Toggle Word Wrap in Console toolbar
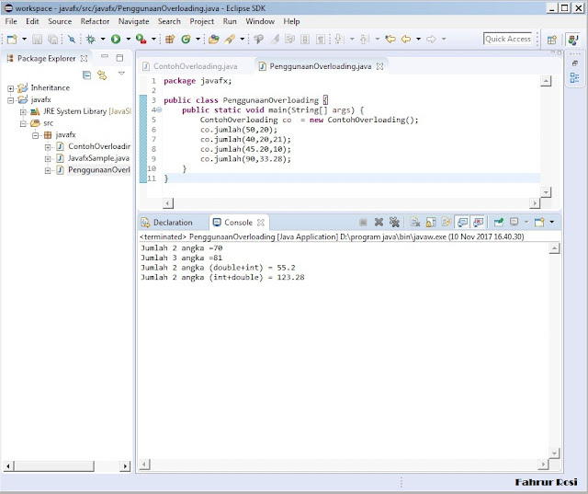Image resolution: width=588 pixels, height=494 pixels. (x=447, y=223)
